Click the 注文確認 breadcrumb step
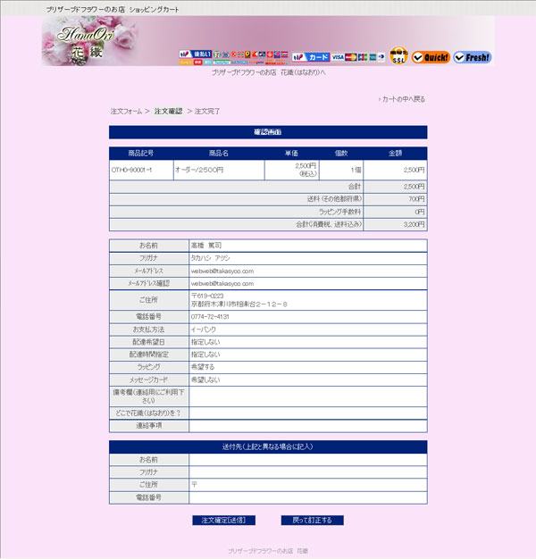The width and height of the screenshot is (536, 559). click(x=168, y=112)
